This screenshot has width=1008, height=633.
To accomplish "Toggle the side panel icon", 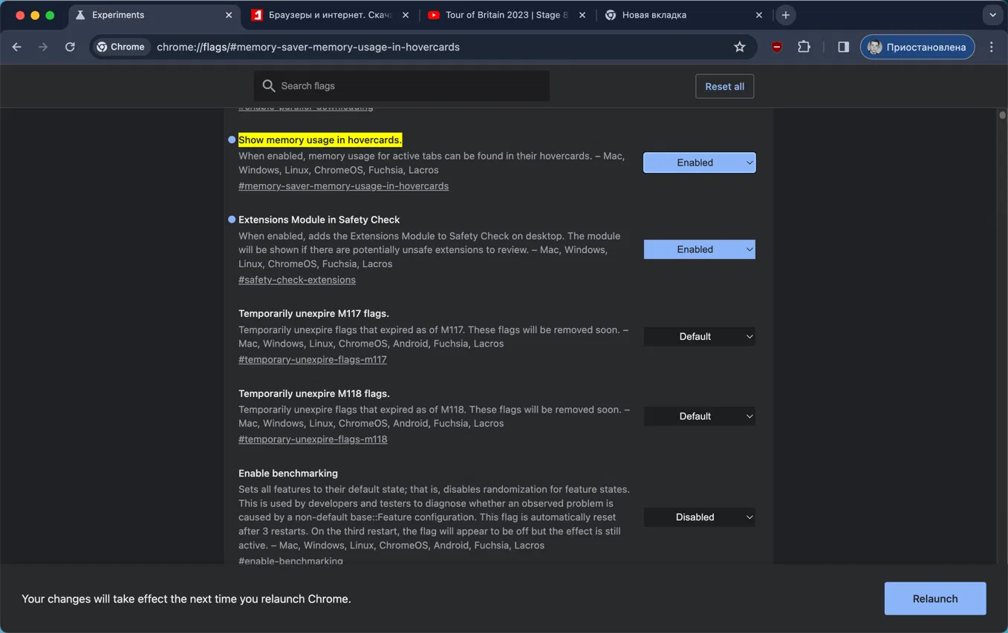I will [843, 47].
